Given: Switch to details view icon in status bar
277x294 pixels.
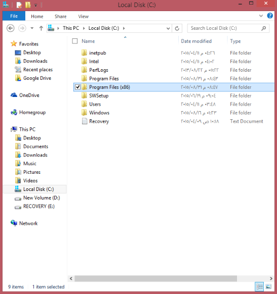Looking at the screenshot, I should (259, 286).
